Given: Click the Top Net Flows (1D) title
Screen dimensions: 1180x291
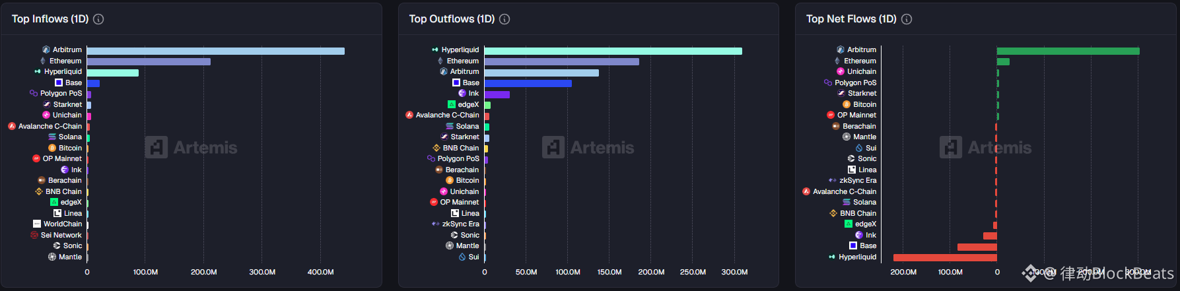Looking at the screenshot, I should (x=851, y=19).
